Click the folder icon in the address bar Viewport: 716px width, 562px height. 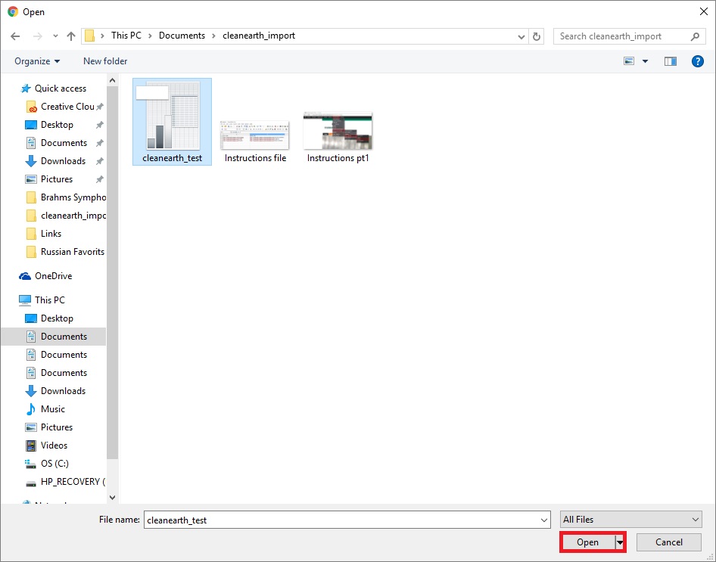pyautogui.click(x=90, y=36)
